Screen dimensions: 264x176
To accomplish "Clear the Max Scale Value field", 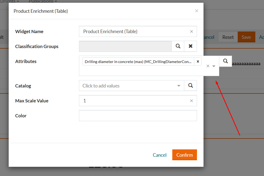I will [191, 100].
